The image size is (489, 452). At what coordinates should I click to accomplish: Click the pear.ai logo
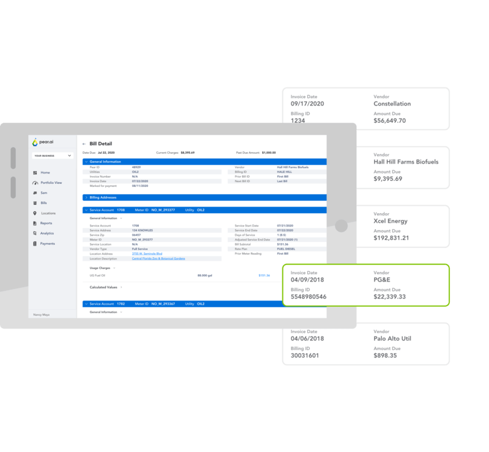[x=43, y=142]
